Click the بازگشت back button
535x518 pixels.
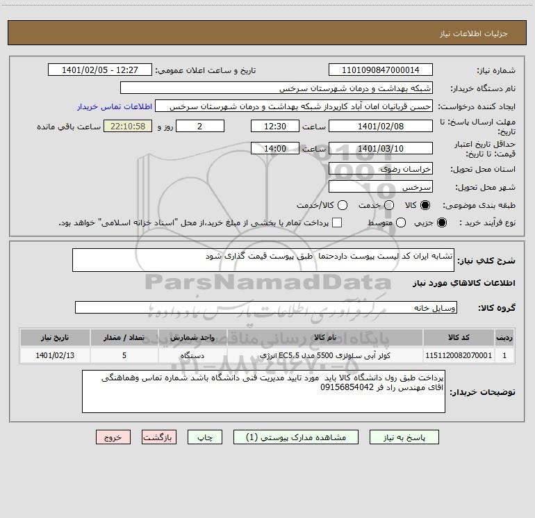(x=159, y=437)
